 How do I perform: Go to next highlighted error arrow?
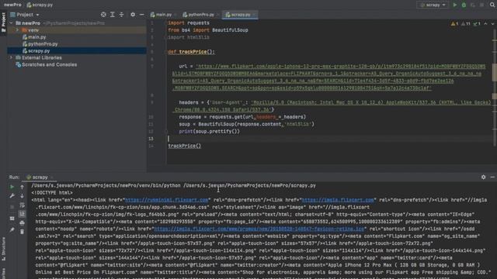coord(493,24)
